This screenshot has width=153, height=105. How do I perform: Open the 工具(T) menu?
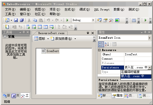tap(10, 14)
